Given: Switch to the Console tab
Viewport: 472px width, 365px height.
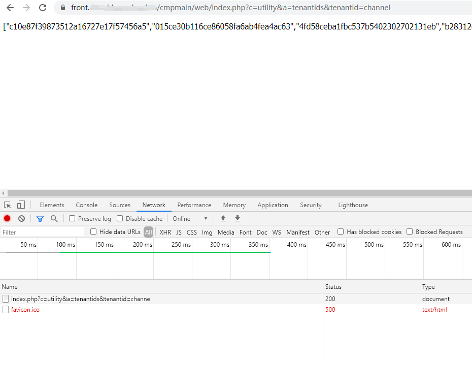Looking at the screenshot, I should tap(86, 205).
